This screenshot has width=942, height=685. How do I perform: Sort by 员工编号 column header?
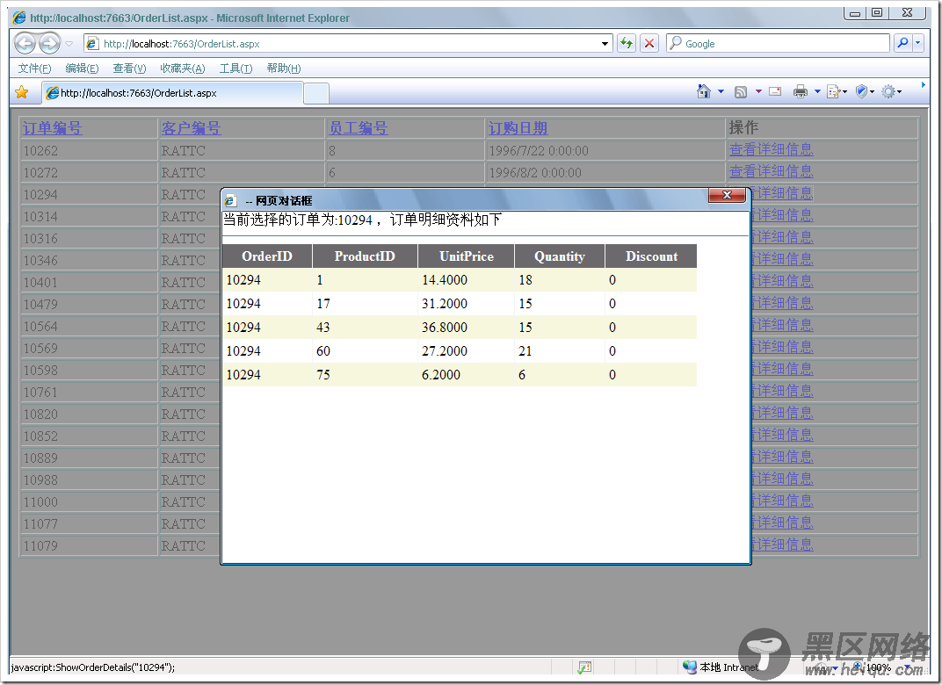[358, 128]
